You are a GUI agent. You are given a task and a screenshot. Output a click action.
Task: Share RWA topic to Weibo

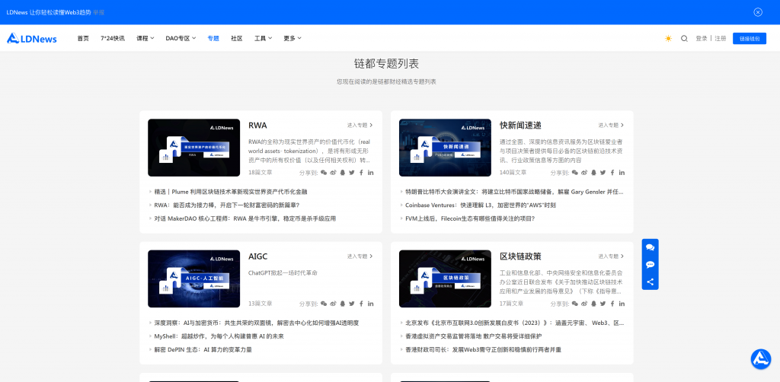(334, 173)
